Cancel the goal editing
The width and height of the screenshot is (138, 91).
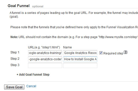31,86
